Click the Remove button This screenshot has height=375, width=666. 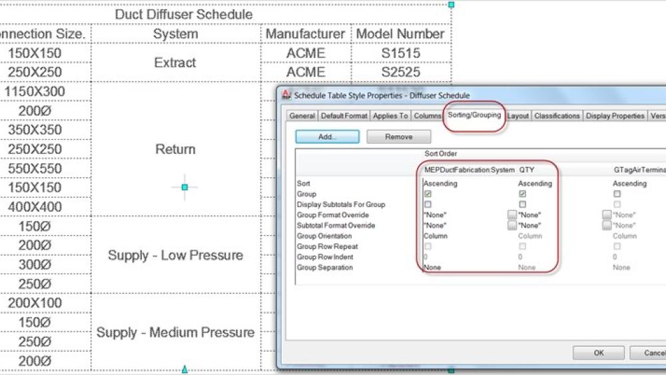tap(399, 137)
